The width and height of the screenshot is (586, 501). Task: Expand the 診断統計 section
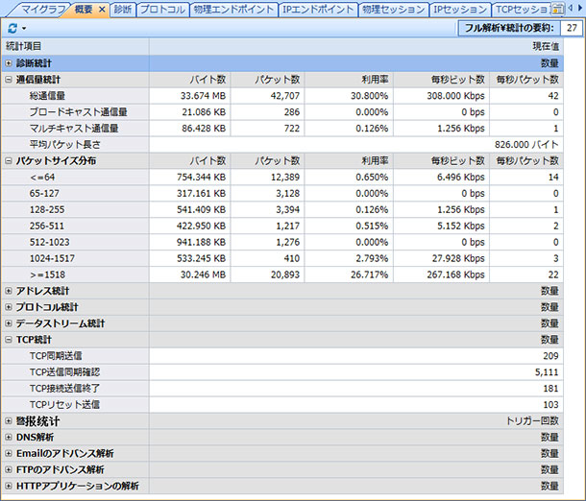coord(9,62)
